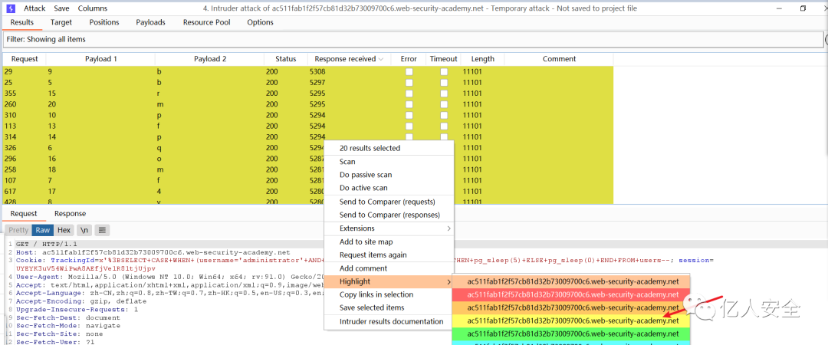
Task: Tick the Timeout checkbox for request 25
Action: click(444, 83)
